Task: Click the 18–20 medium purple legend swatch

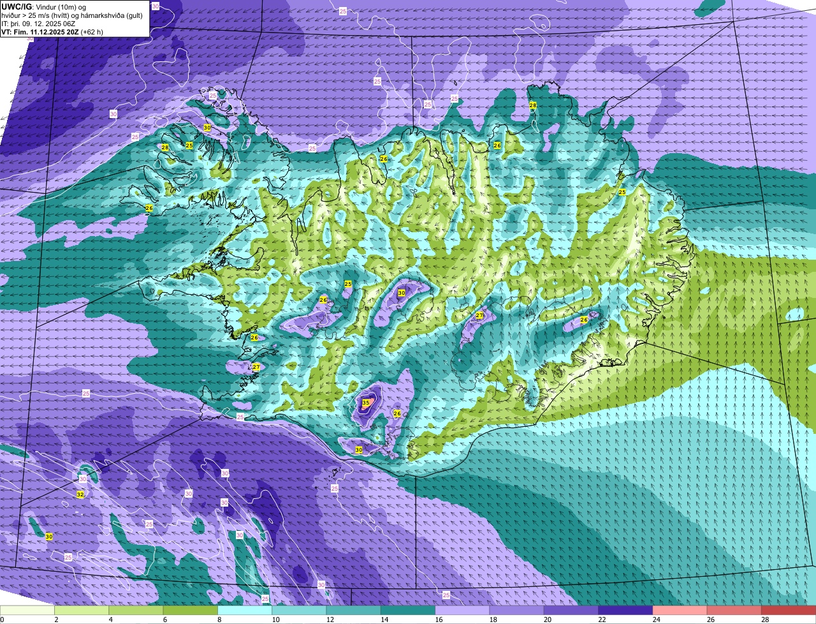Action: (x=517, y=611)
